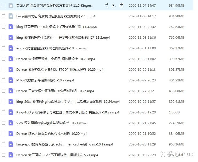Open Darren-大厂面试 udp不了解这些-5.21.mp4
This screenshot has height=162, width=198.
coord(57,155)
